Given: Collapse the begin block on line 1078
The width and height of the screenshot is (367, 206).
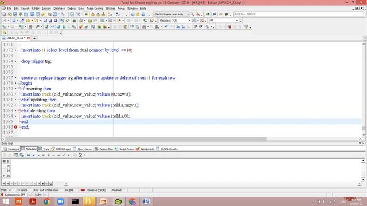Looking at the screenshot, I should tap(19, 83).
